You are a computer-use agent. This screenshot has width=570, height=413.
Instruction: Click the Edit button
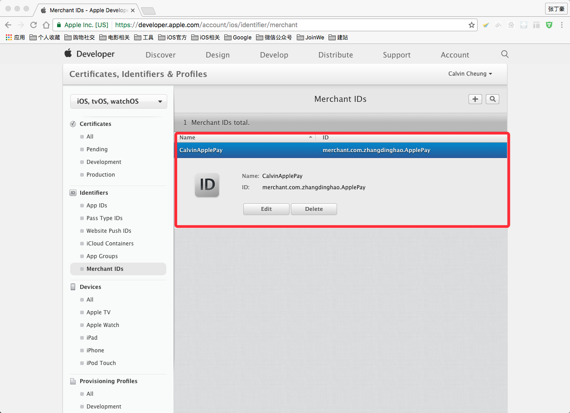266,209
